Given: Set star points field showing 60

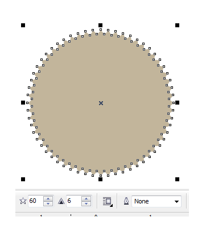Looking at the screenshot, I should point(36,201).
